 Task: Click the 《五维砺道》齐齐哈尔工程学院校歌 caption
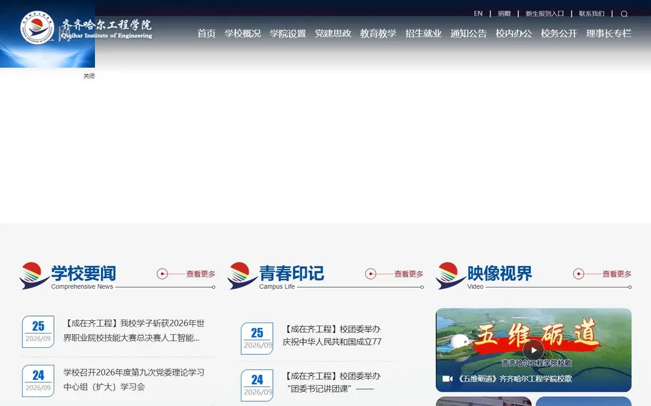515,379
